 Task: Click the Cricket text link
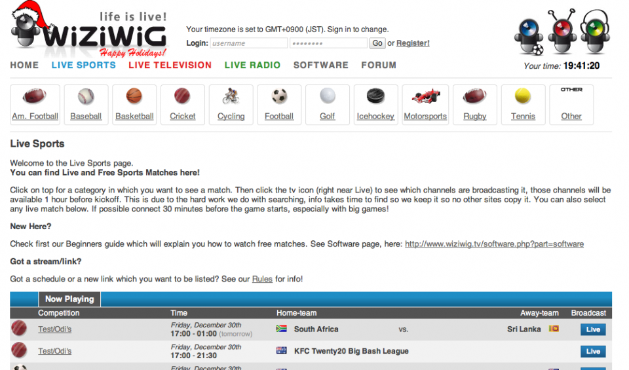pos(183,117)
